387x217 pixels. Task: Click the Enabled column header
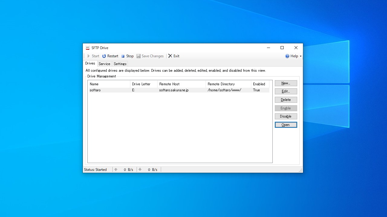coord(260,84)
